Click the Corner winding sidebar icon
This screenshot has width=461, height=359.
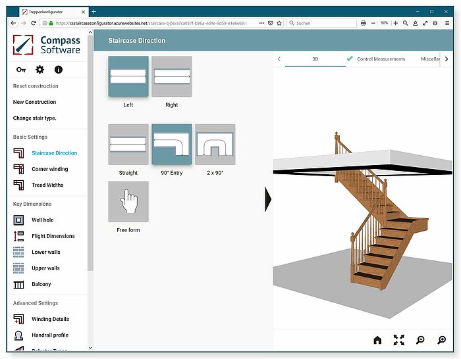[18, 169]
